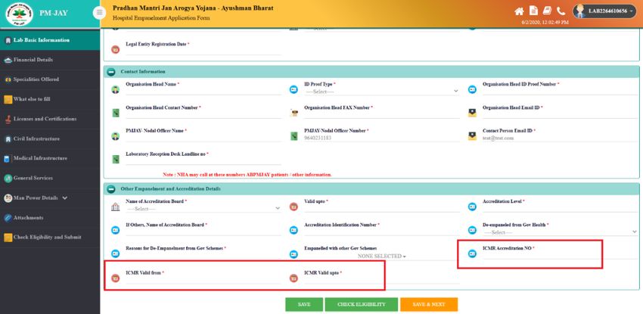Click the CHECK ELIGIBILITY button
The width and height of the screenshot is (643, 314).
click(x=362, y=305)
